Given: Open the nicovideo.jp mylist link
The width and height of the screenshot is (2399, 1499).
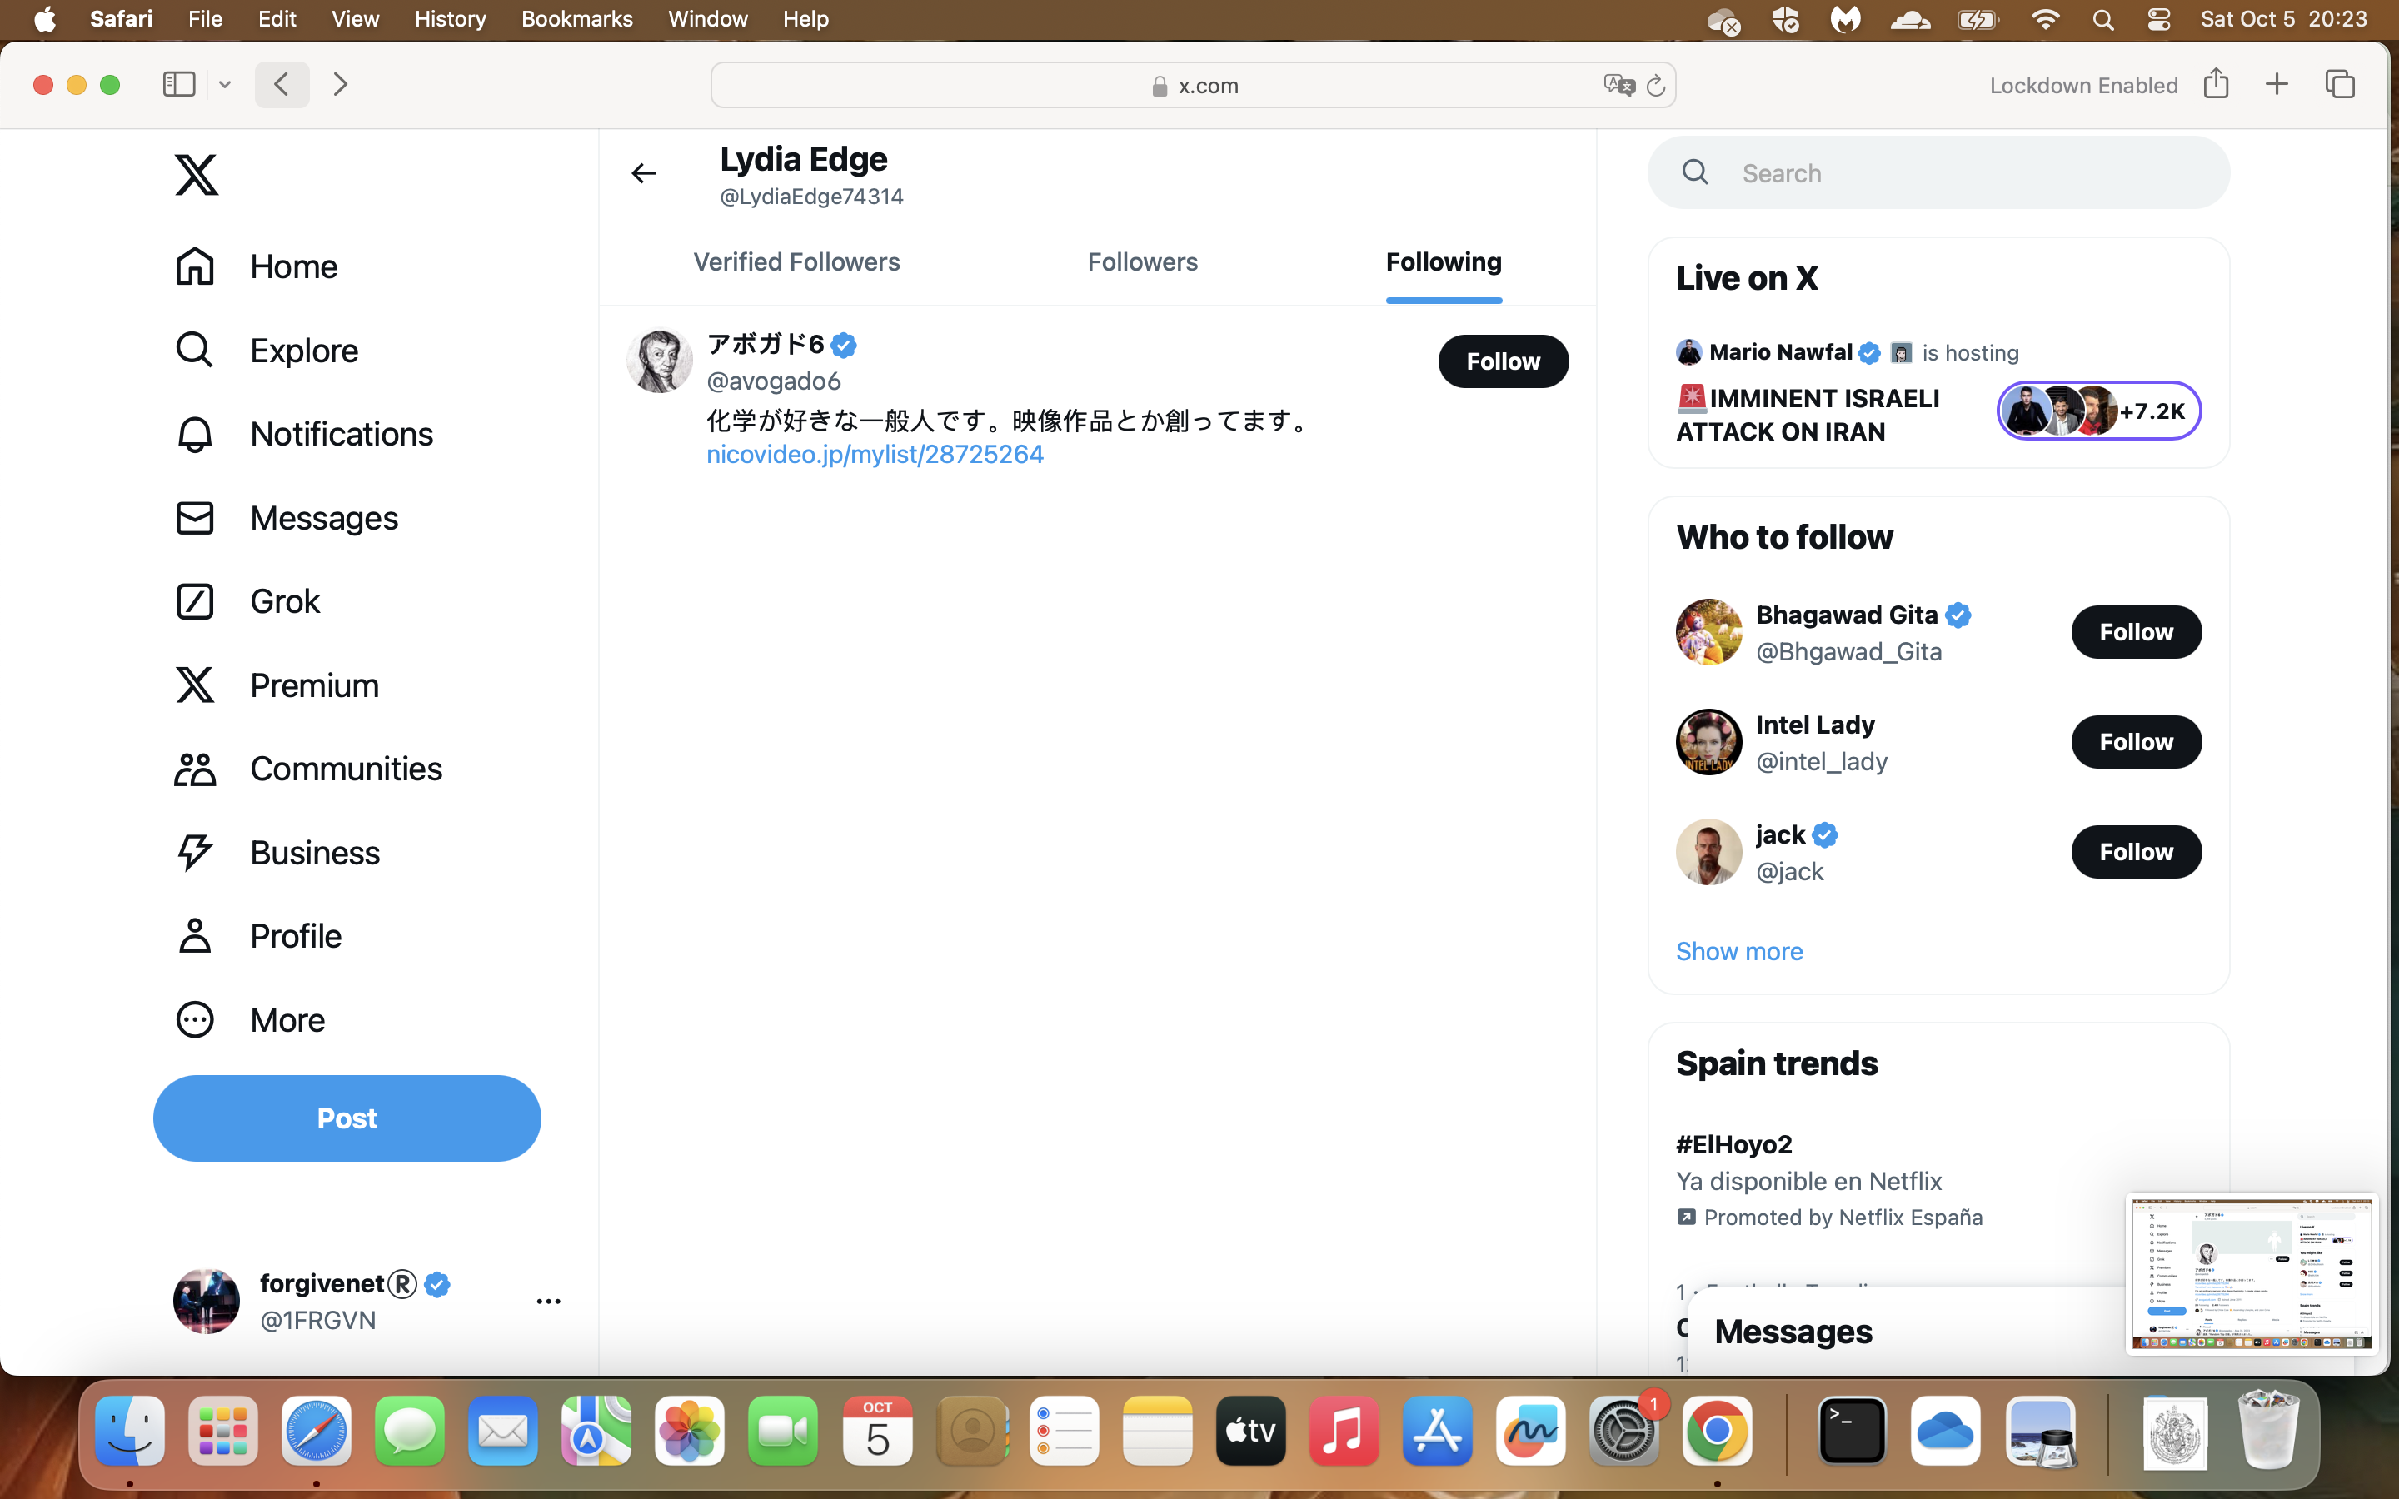Looking at the screenshot, I should (x=875, y=454).
